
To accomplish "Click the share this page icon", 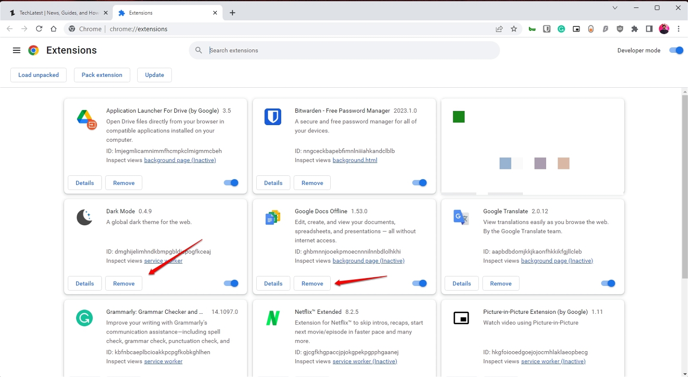I will (x=499, y=29).
